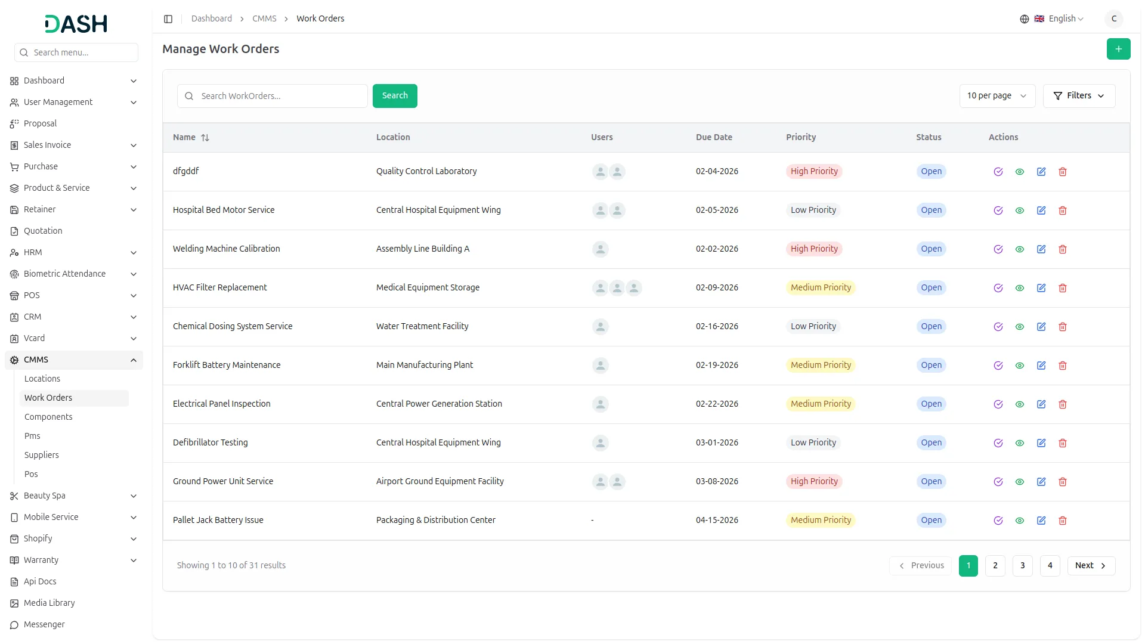1145x644 pixels.
Task: Show Defibrillator Testing details via eye icon
Action: point(1019,443)
